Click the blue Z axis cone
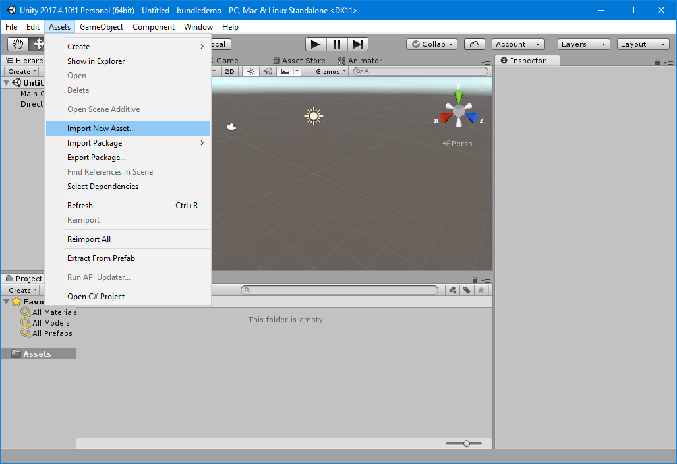The image size is (677, 464). 472,117
